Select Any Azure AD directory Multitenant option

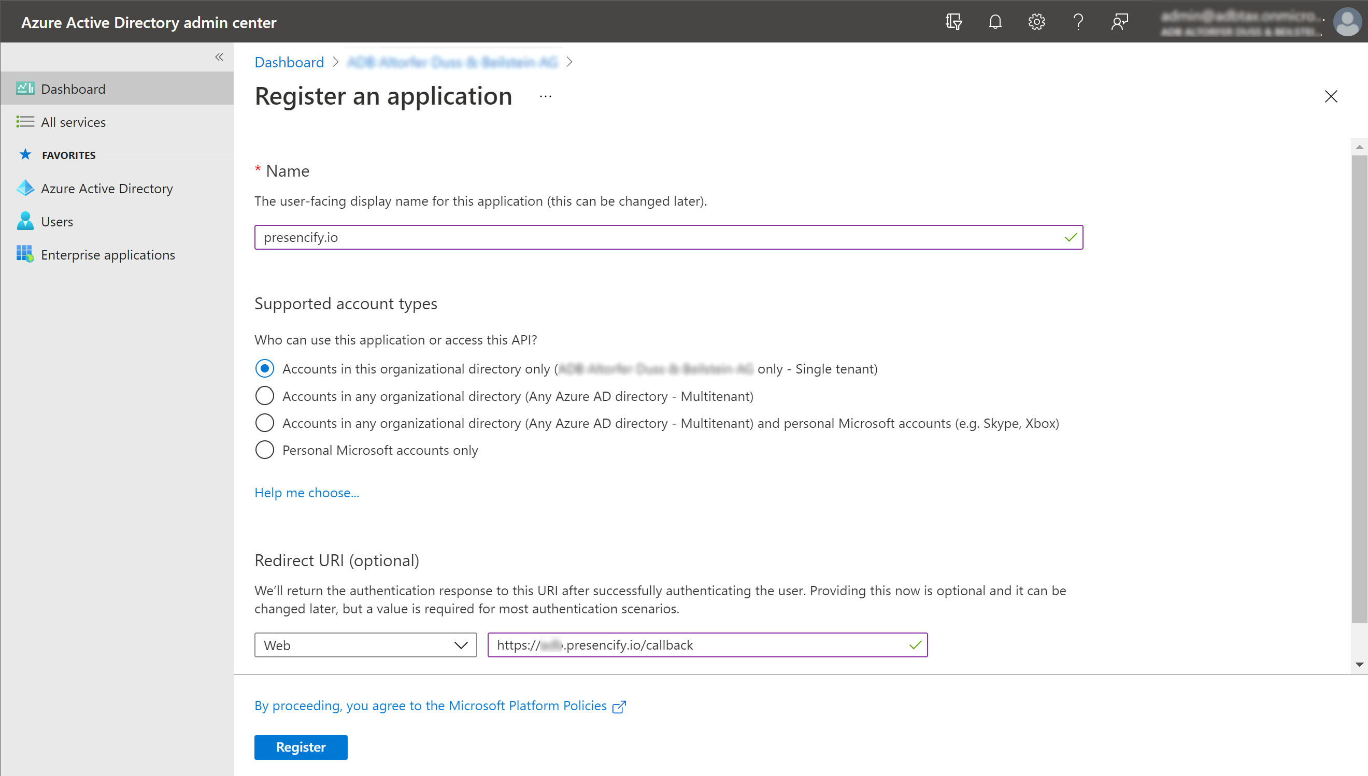264,396
